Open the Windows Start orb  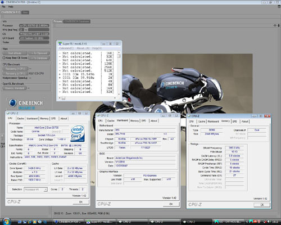[6, 222]
